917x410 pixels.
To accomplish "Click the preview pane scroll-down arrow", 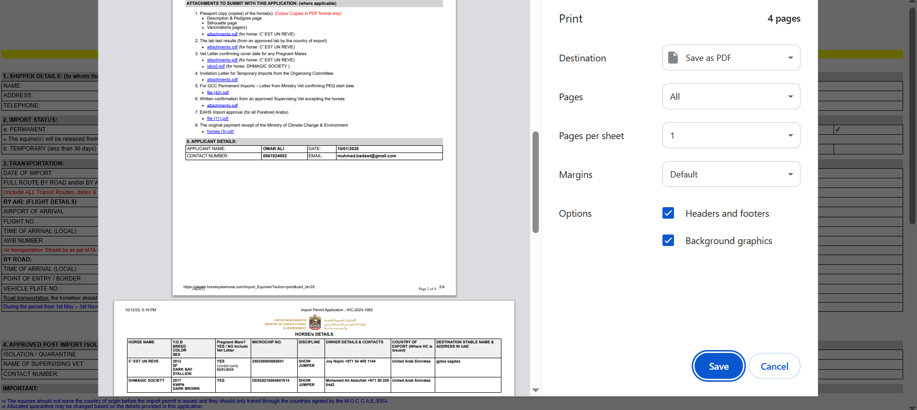I will pyautogui.click(x=535, y=390).
